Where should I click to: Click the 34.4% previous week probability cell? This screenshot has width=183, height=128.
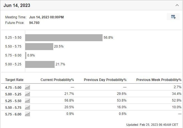coord(177,94)
